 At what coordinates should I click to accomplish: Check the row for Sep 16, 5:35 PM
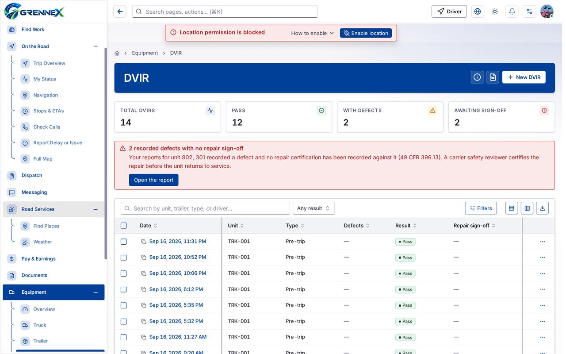(x=124, y=305)
